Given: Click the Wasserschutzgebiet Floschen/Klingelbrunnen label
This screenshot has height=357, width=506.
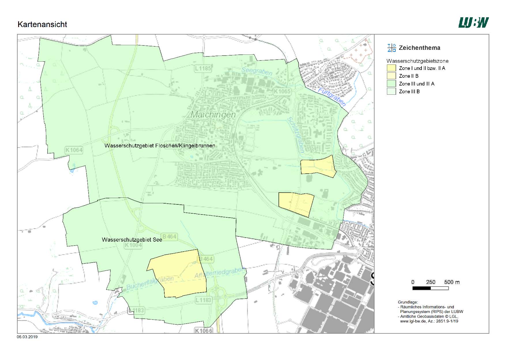Looking at the screenshot, I should tap(160, 146).
